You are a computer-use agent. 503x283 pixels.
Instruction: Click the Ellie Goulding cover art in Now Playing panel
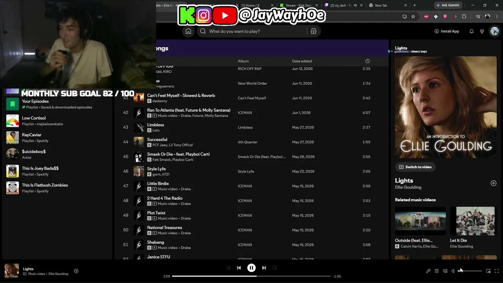point(446,107)
